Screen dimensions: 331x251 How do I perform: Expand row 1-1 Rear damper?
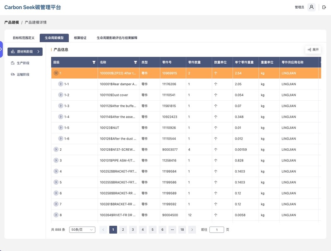(60, 84)
